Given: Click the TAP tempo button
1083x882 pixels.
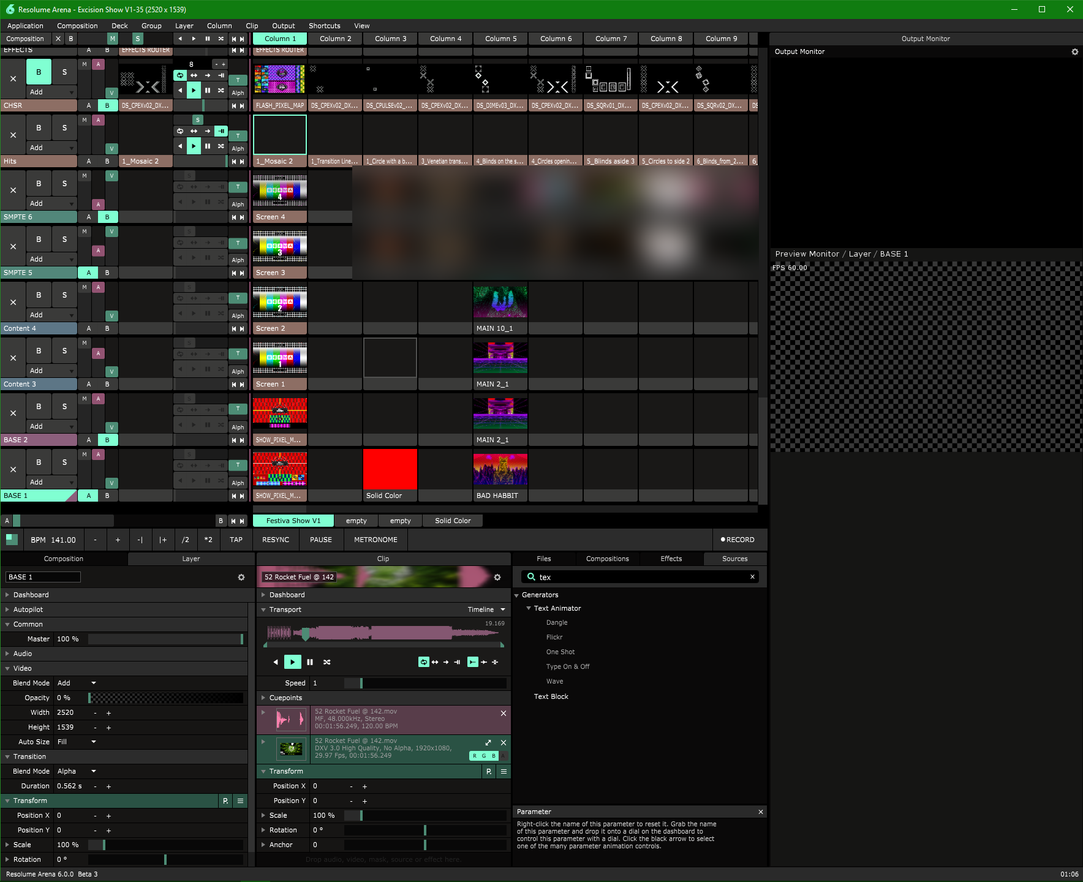Looking at the screenshot, I should (236, 540).
